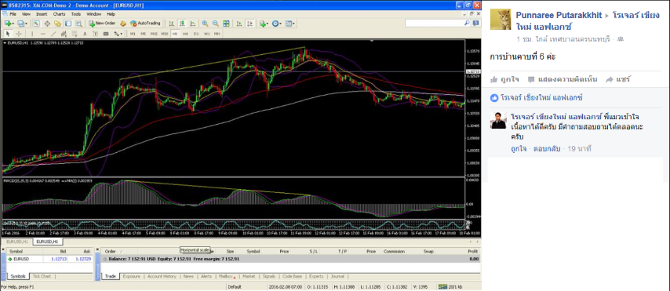Click the New Order toolbar button
670x291 pixels.
[x=102, y=23]
